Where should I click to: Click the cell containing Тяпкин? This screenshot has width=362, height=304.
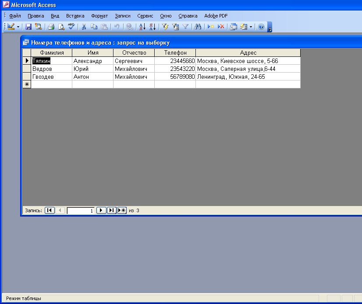[x=52, y=61]
